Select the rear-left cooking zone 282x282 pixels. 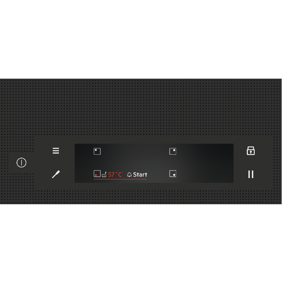coord(97,151)
